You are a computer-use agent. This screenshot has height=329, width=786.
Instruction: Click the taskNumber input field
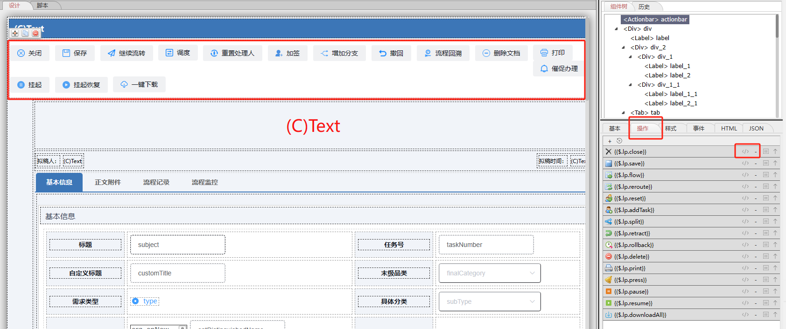coord(486,245)
